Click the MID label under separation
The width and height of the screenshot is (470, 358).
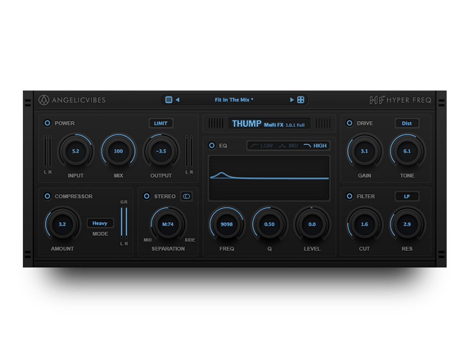pos(148,240)
